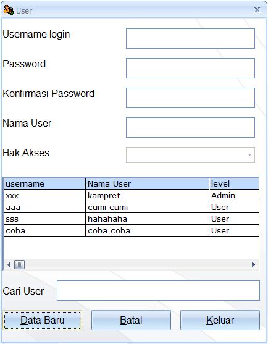The image size is (268, 344).
Task: Focus the Username login input field
Action: [190, 39]
